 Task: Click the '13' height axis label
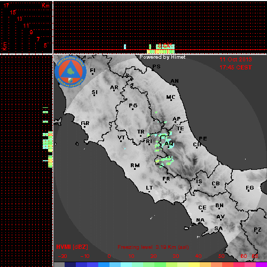click(x=20, y=19)
